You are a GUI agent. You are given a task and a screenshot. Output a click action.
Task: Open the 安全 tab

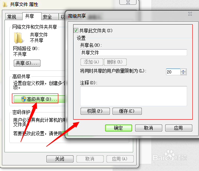point(47,17)
